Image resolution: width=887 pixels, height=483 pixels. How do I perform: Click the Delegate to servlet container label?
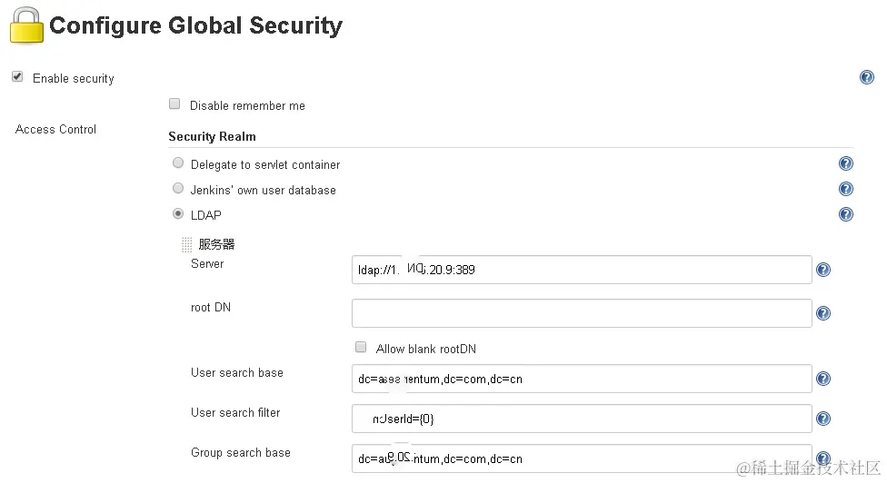[265, 165]
